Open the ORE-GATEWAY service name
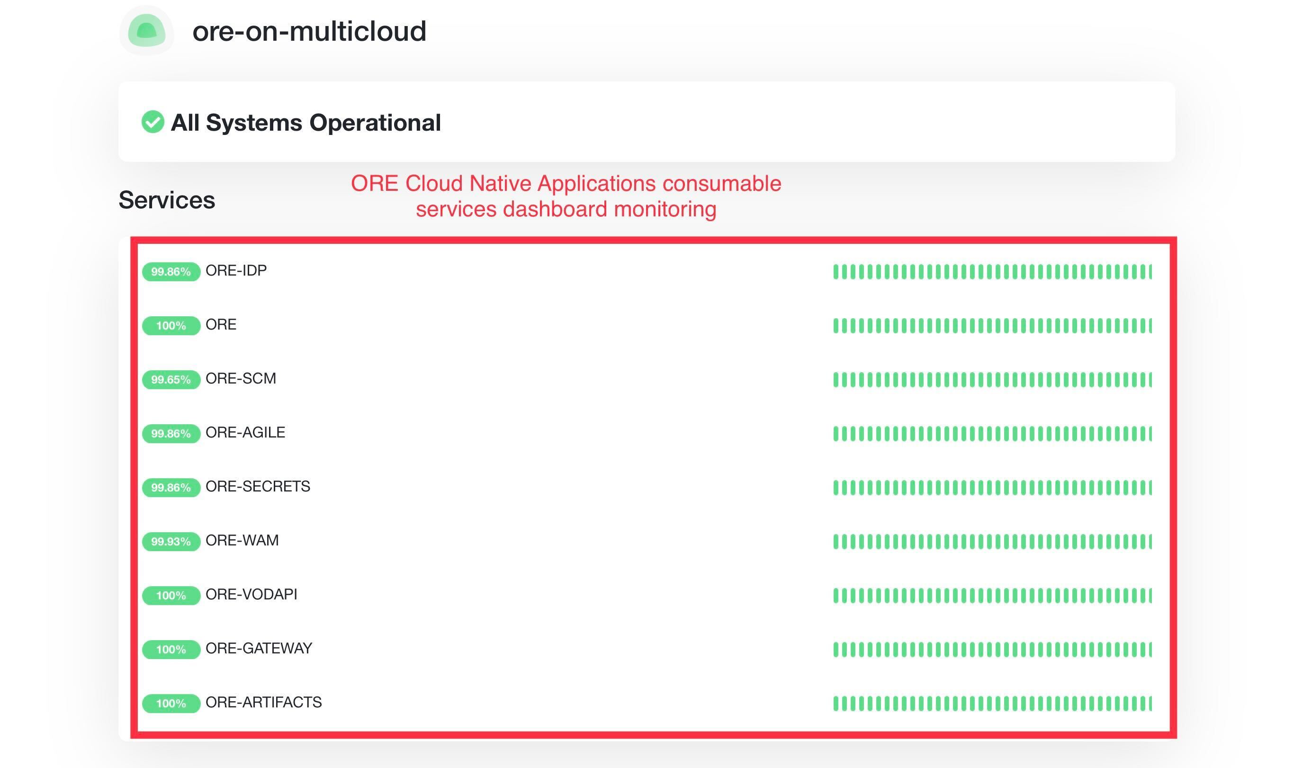1294x768 pixels. (x=259, y=649)
